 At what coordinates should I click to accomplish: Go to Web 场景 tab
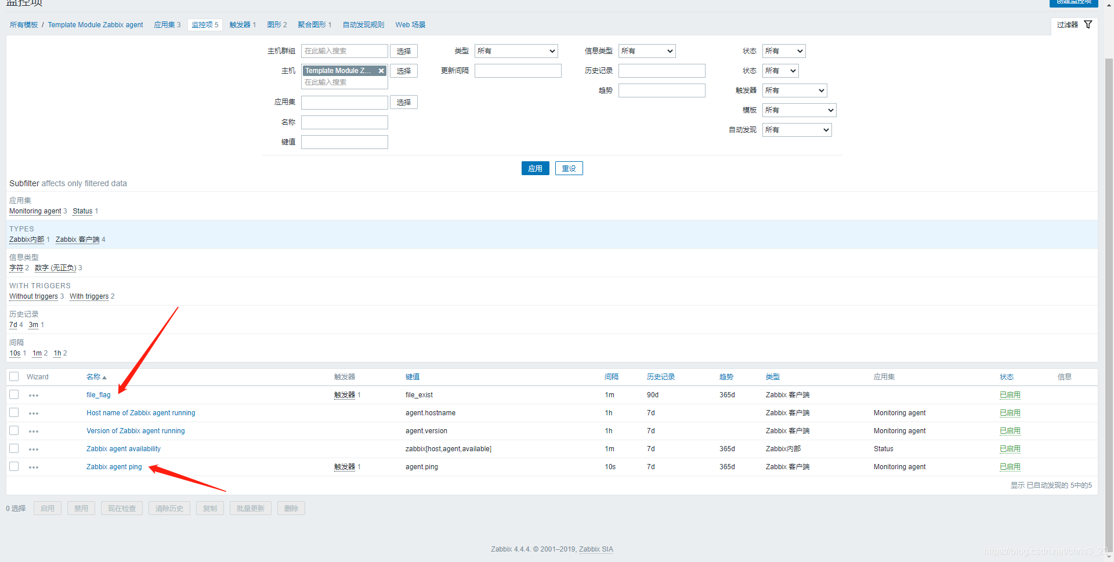410,25
